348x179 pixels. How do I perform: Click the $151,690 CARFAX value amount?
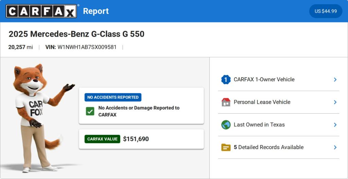click(x=136, y=139)
